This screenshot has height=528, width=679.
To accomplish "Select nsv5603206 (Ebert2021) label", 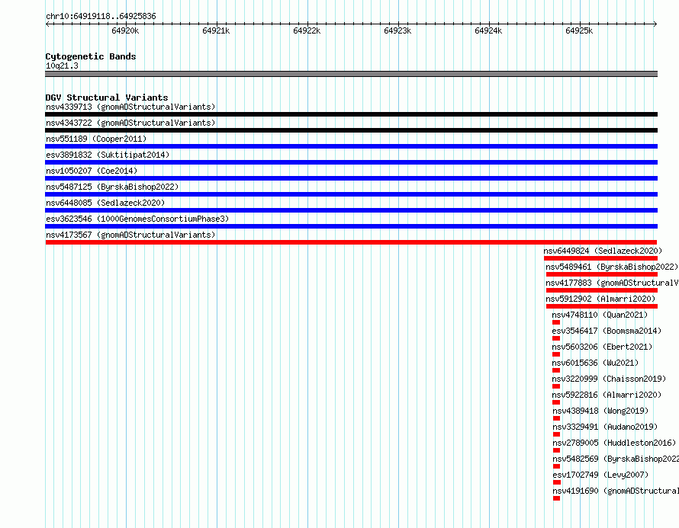I will pyautogui.click(x=602, y=347).
